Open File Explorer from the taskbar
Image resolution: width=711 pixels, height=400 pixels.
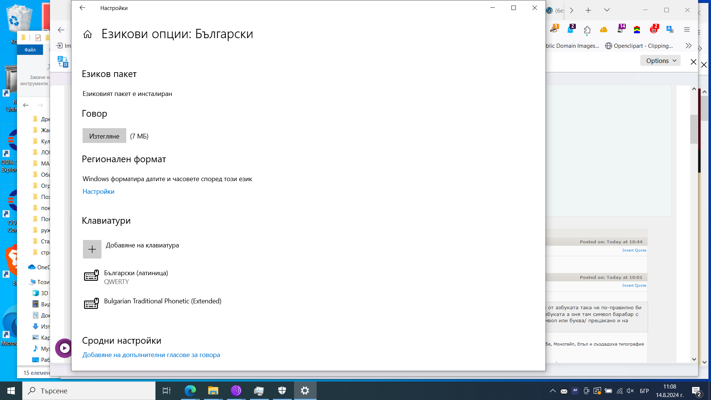(213, 391)
